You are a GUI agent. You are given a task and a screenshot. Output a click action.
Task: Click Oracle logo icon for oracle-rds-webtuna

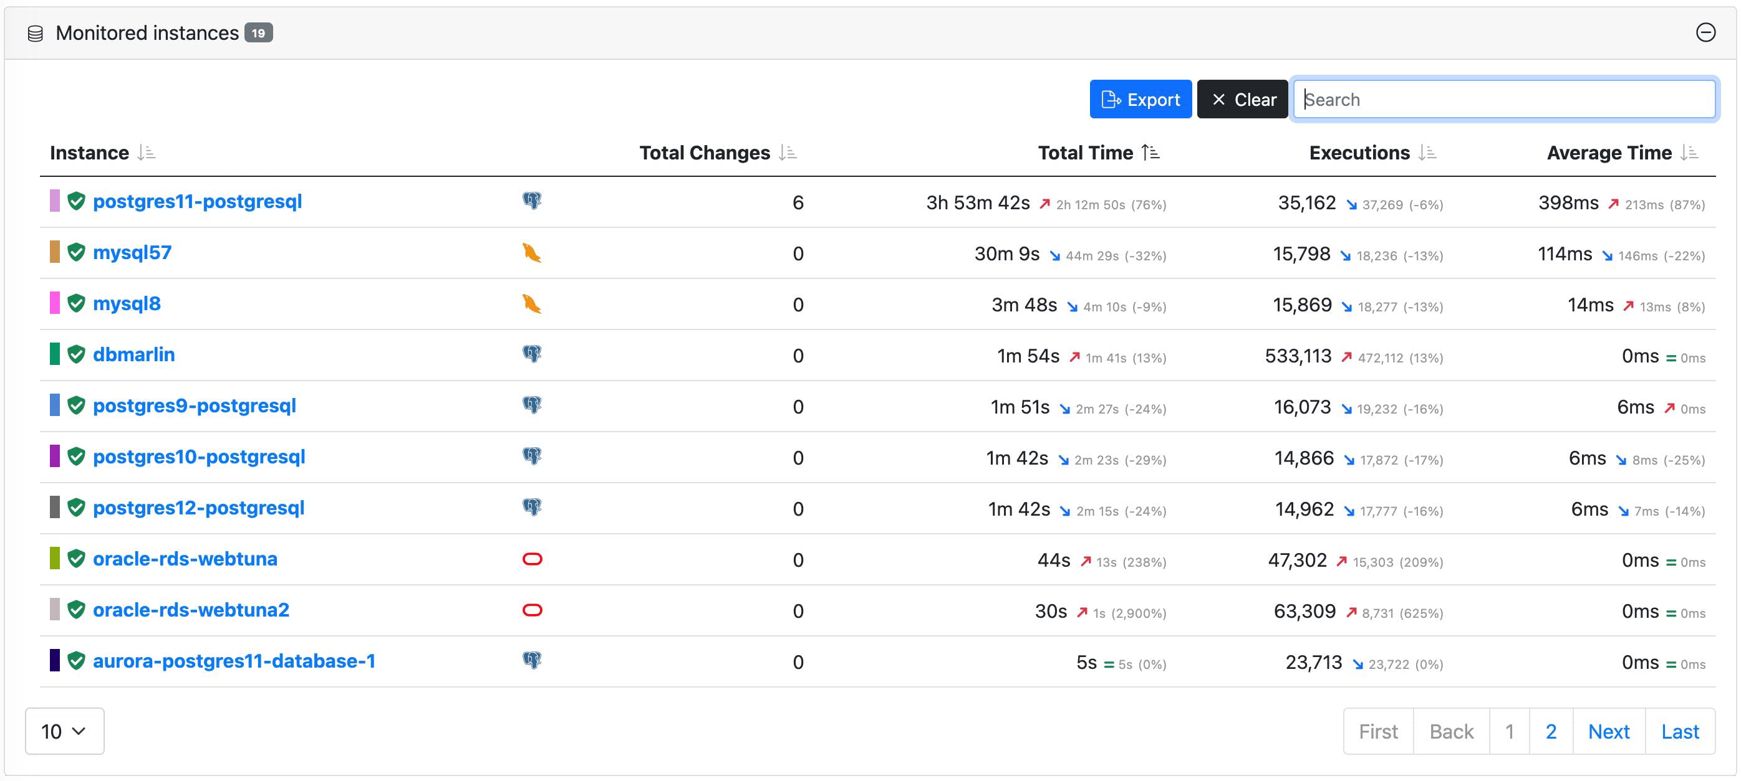(x=533, y=559)
